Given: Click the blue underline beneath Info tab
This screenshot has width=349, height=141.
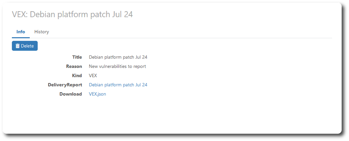Looking at the screenshot, I should (21, 37).
